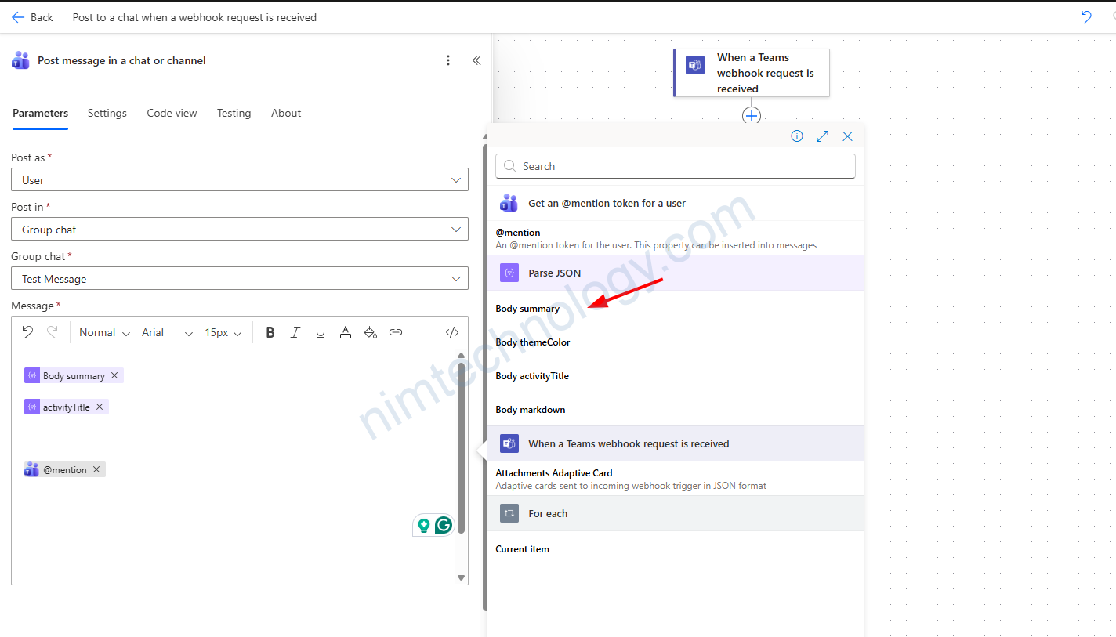Open the highlight color fill tool

371,332
